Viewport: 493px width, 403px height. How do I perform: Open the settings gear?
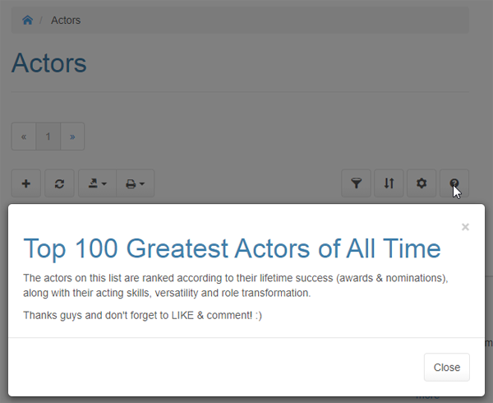tap(422, 183)
